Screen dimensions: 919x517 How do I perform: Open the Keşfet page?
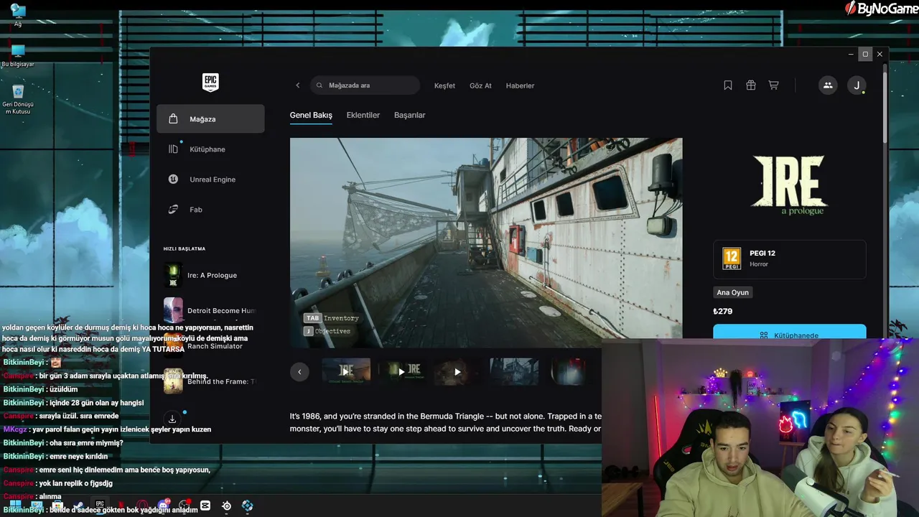444,85
